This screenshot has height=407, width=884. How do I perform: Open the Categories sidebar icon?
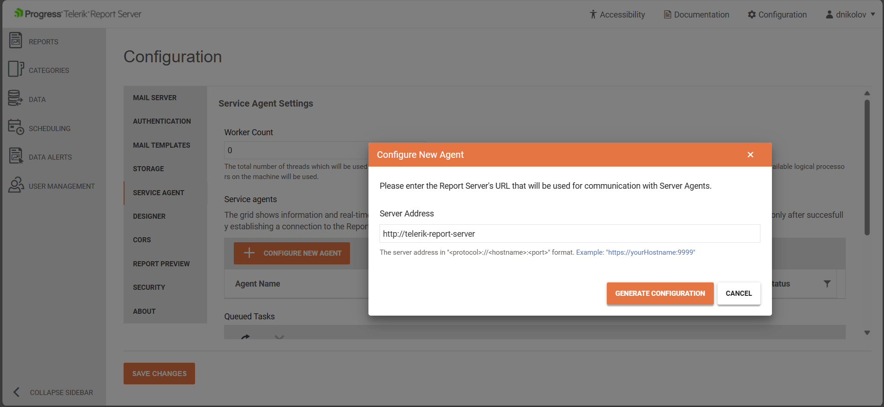tap(16, 69)
